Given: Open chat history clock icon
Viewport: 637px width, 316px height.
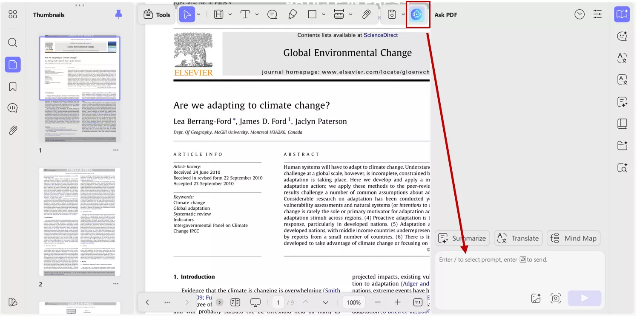Looking at the screenshot, I should pos(580,15).
